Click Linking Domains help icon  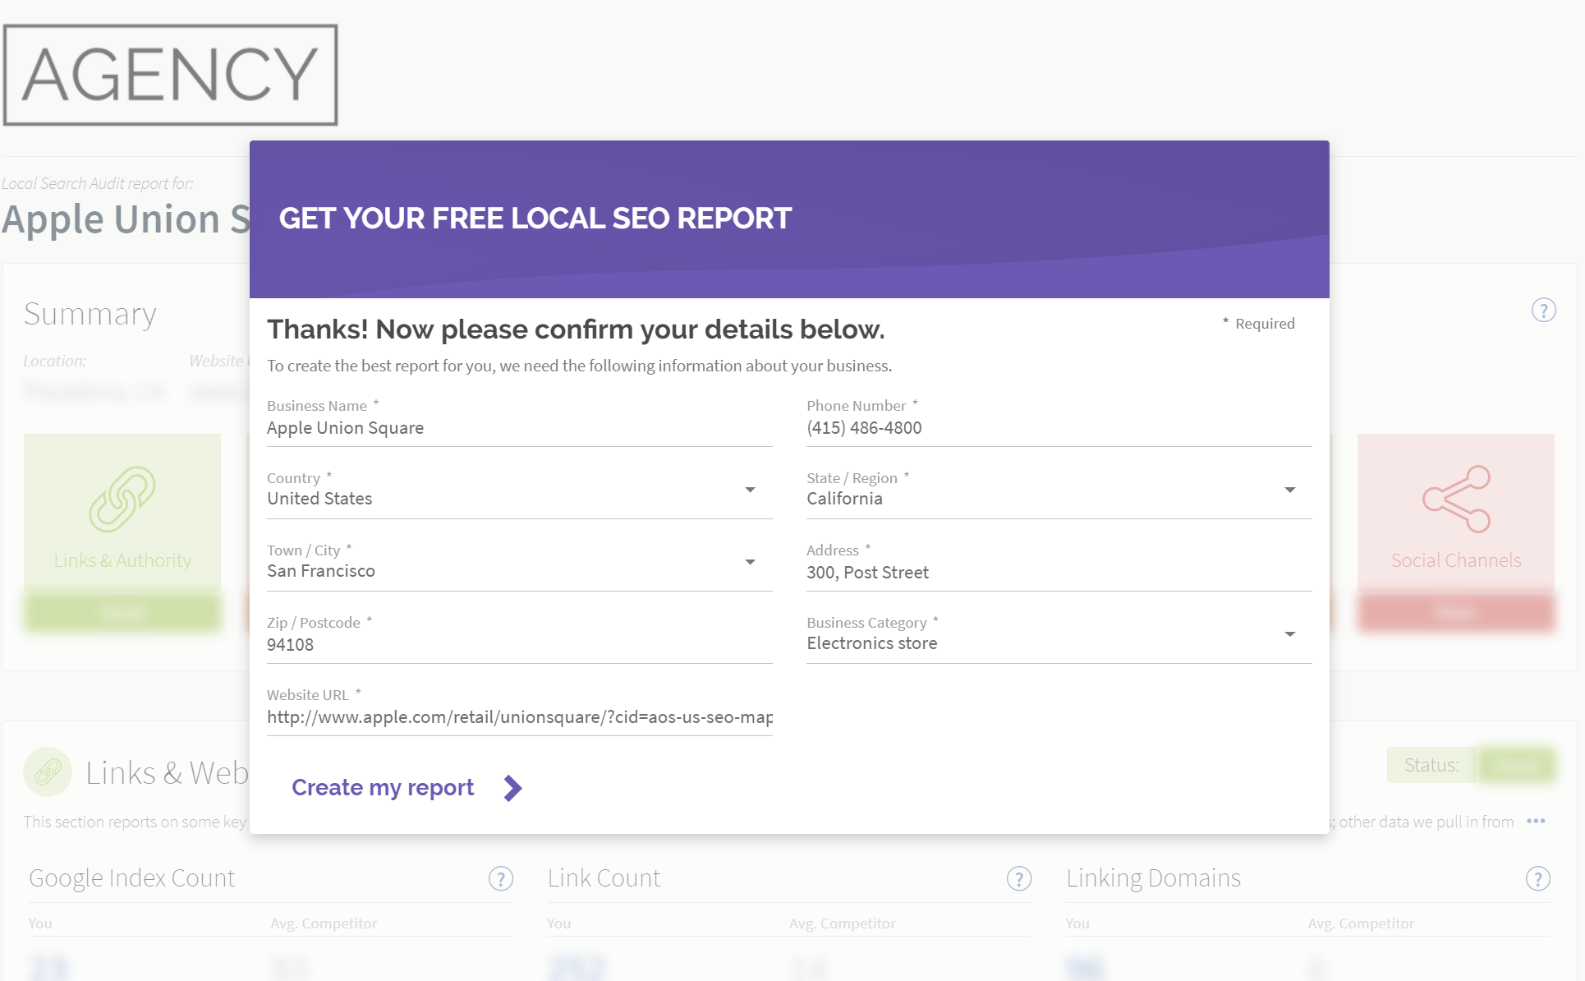click(x=1537, y=879)
